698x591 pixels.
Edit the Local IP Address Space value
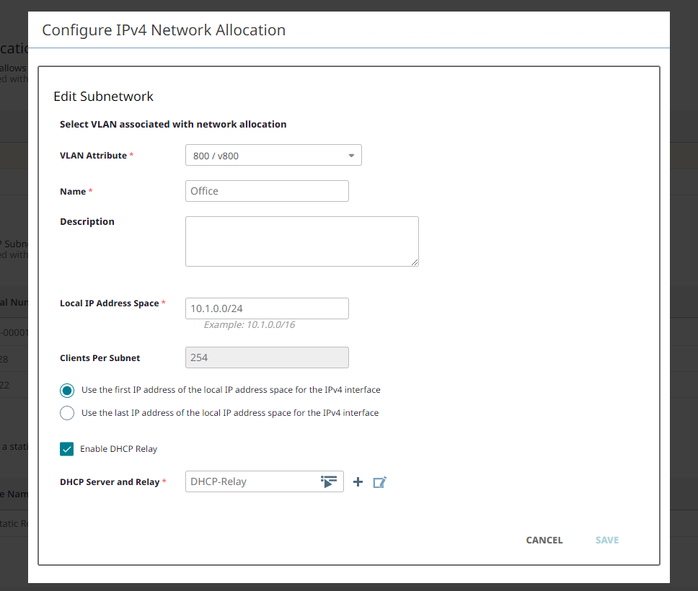[267, 308]
